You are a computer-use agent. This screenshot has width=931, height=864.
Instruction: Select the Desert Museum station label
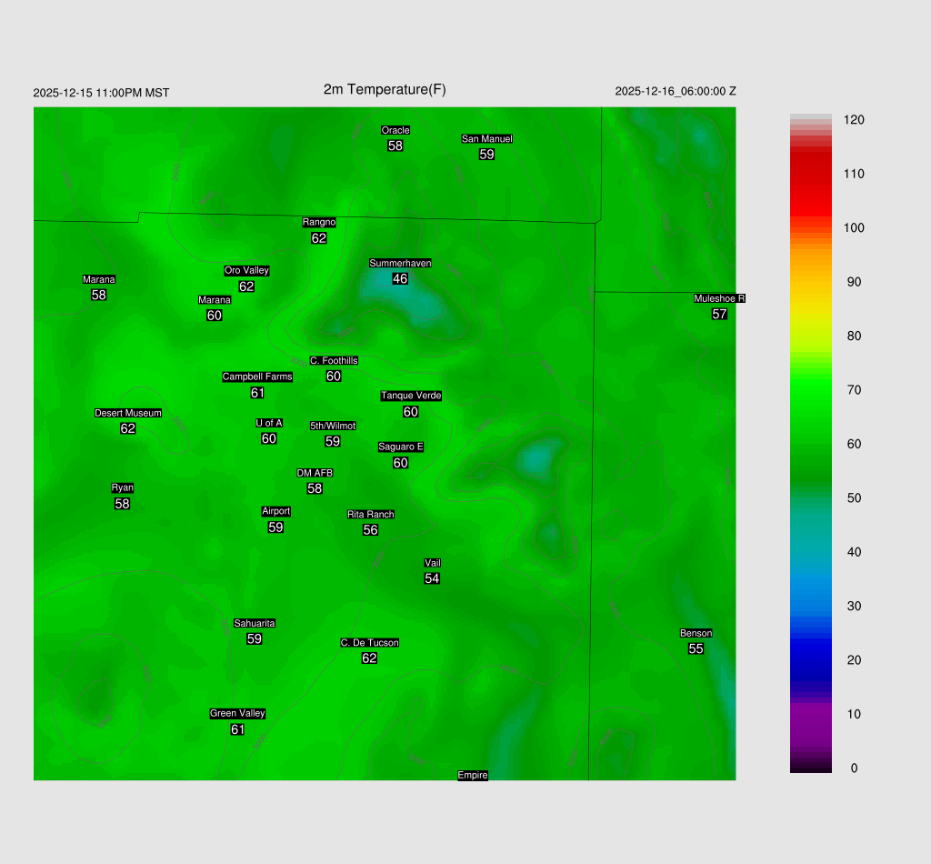pos(128,413)
